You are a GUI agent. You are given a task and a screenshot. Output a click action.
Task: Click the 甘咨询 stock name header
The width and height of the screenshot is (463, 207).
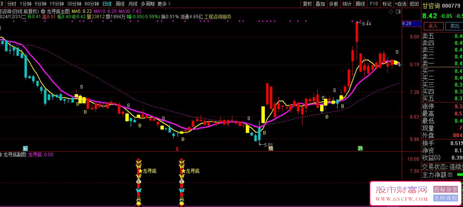click(x=432, y=6)
